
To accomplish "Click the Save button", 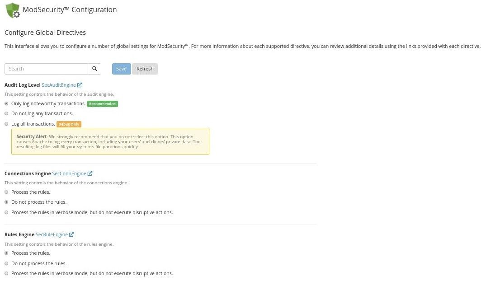I will 122,69.
